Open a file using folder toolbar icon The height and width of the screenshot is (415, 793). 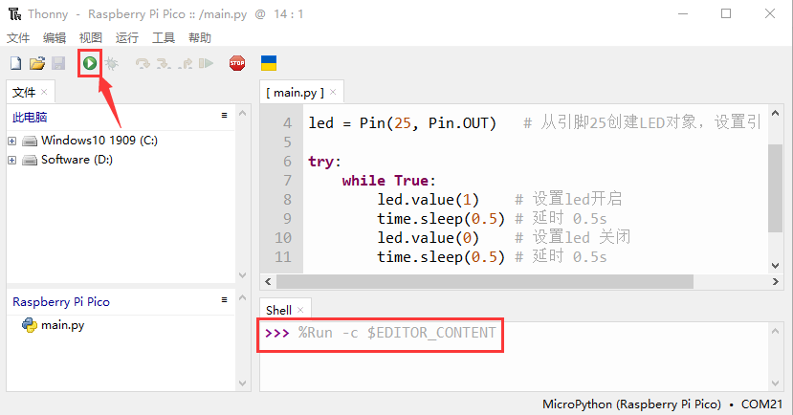click(x=37, y=63)
